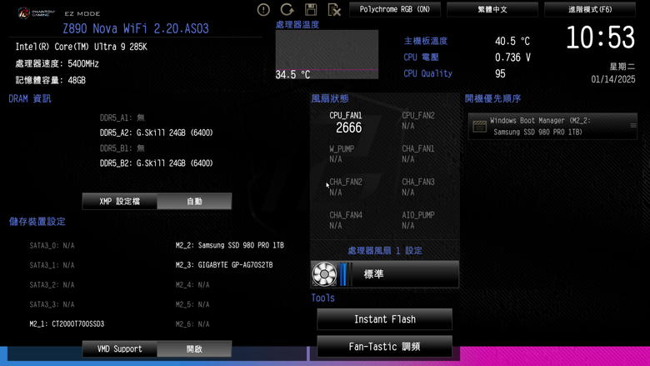Click M2_5: N/A entry

tap(192, 304)
